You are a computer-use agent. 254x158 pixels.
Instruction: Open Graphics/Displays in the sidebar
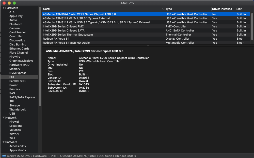pyautogui.click(x=21, y=61)
